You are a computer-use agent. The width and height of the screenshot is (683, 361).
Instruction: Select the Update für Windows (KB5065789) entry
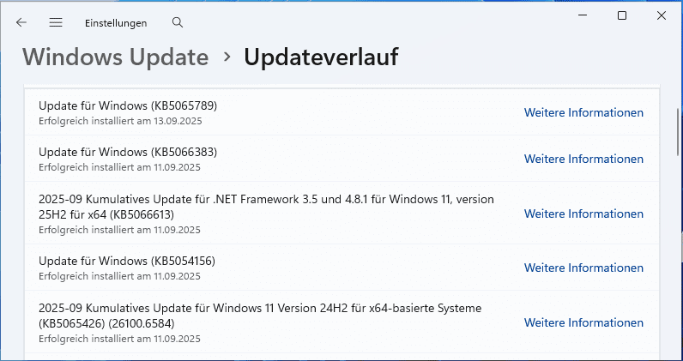pos(128,106)
